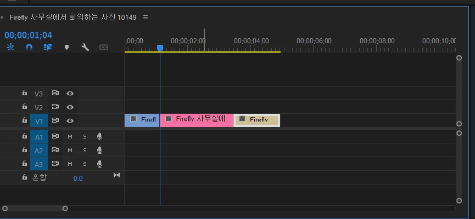
Task: Toggle Linked Selection icon
Action: pyautogui.click(x=48, y=47)
